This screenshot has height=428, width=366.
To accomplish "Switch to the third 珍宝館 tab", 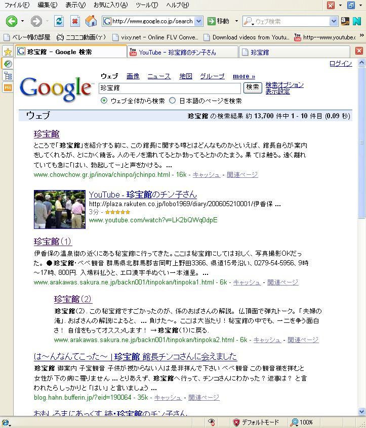I will (x=294, y=52).
